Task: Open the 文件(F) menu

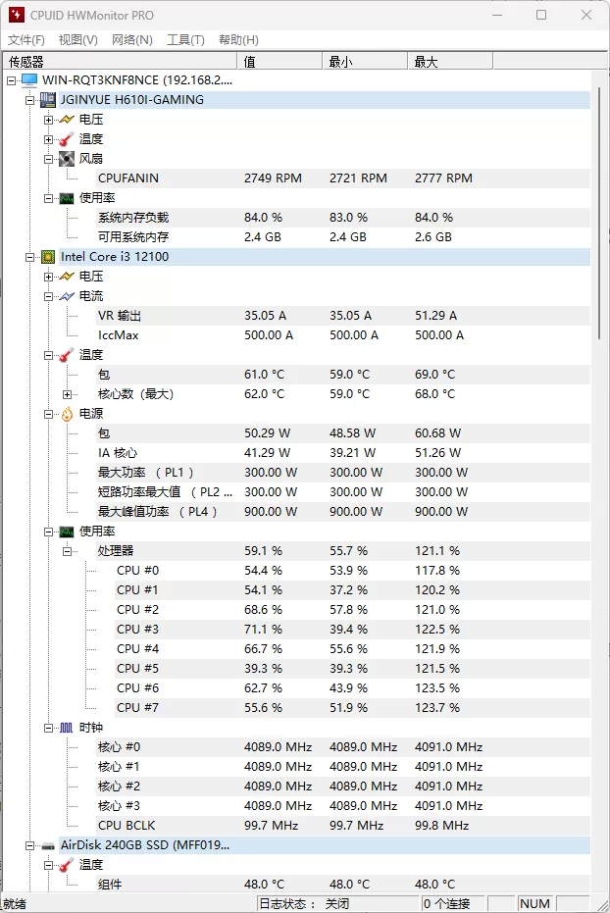Action: (x=25, y=40)
